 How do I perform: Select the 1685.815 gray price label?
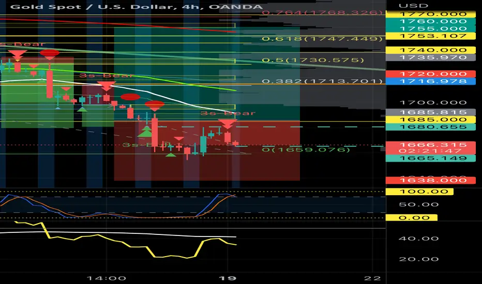coord(431,113)
